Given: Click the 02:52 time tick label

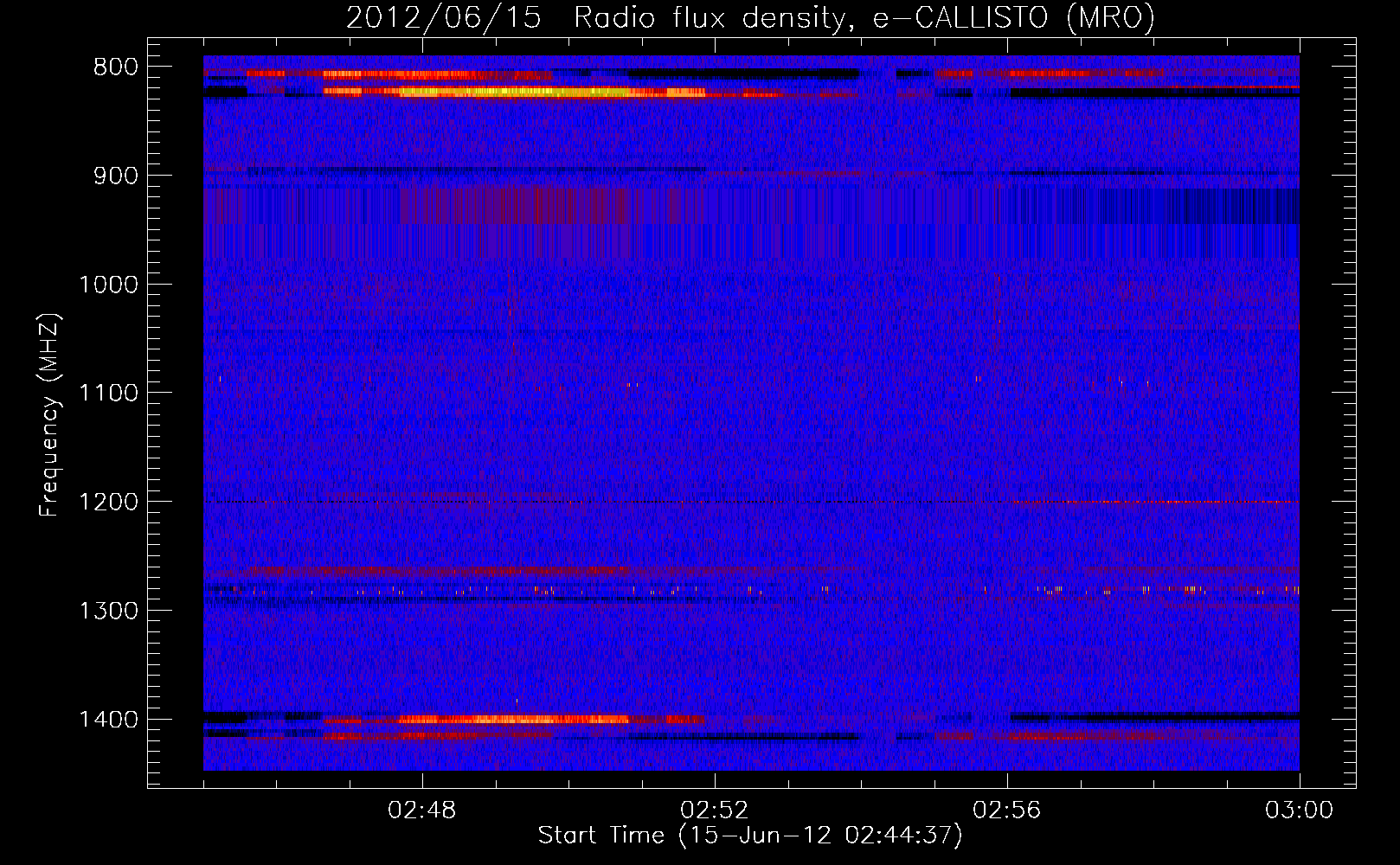Looking at the screenshot, I should click(x=715, y=811).
